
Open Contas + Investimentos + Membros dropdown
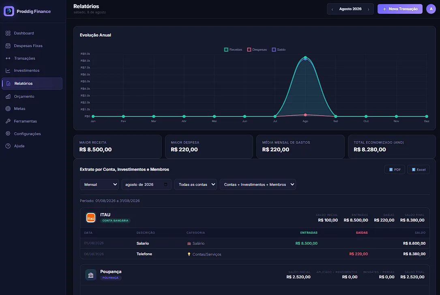258,184
